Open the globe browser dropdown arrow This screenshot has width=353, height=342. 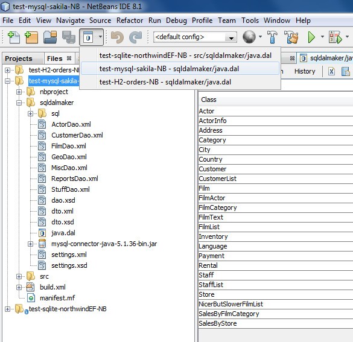260,36
